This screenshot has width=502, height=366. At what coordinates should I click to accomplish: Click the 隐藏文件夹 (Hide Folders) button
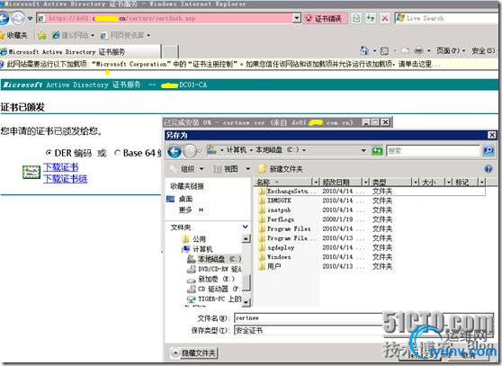click(x=194, y=353)
